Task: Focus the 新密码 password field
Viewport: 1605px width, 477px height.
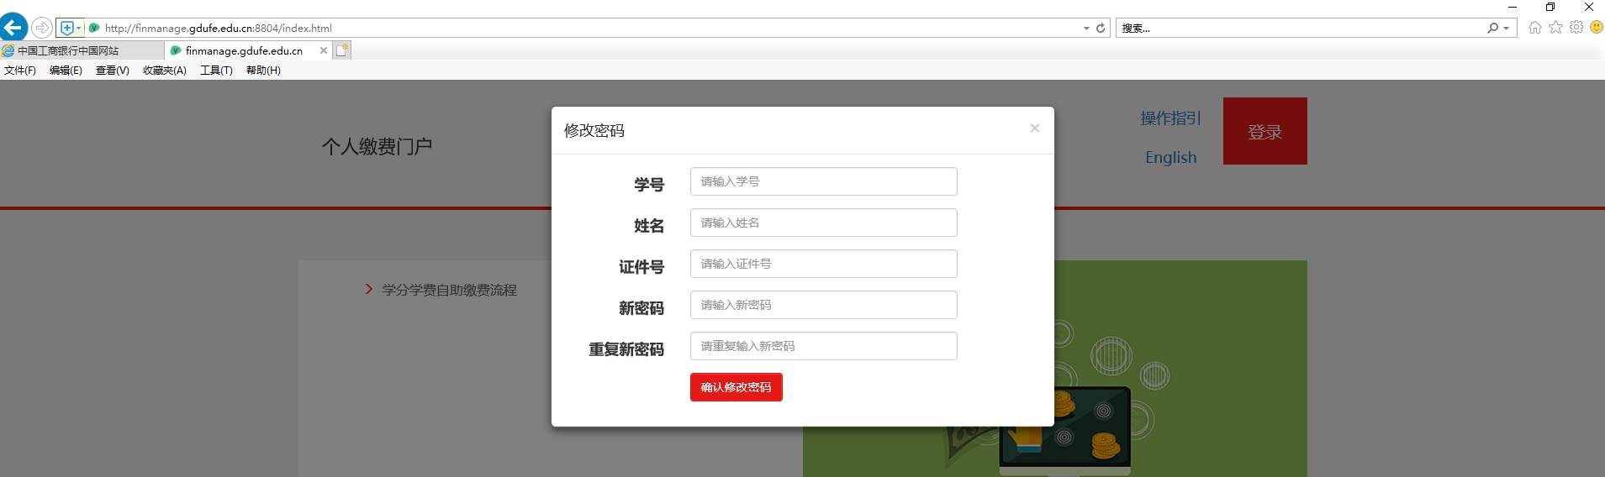Action: click(x=823, y=305)
